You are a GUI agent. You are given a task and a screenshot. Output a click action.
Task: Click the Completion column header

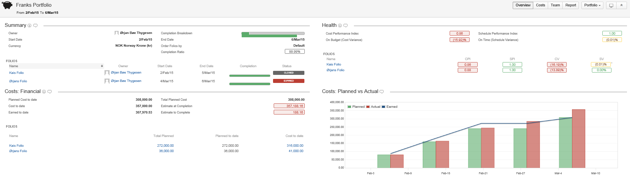[248, 66]
